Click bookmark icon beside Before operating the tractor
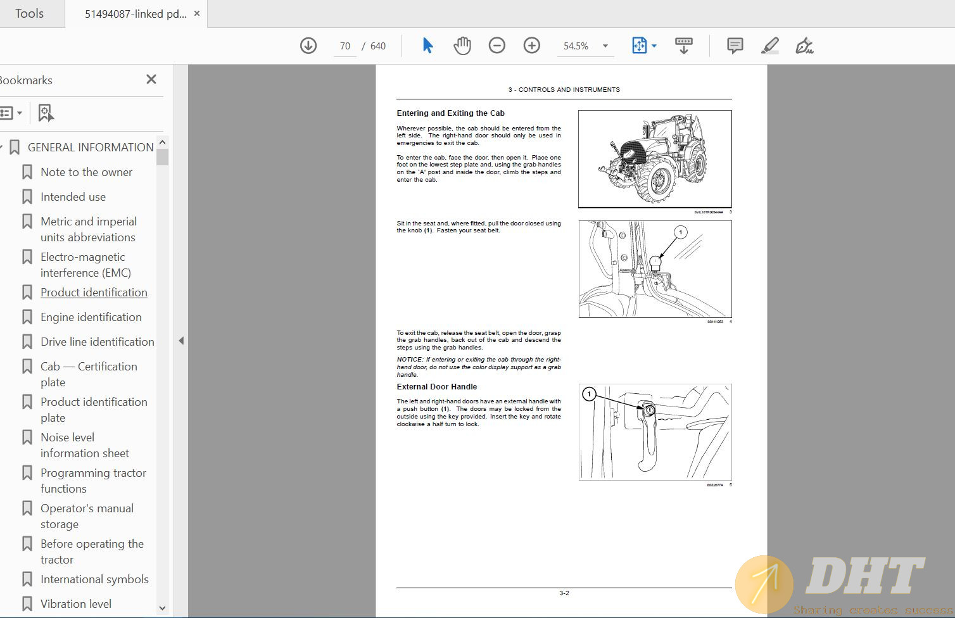Screen dimensions: 955x618 click(x=27, y=544)
